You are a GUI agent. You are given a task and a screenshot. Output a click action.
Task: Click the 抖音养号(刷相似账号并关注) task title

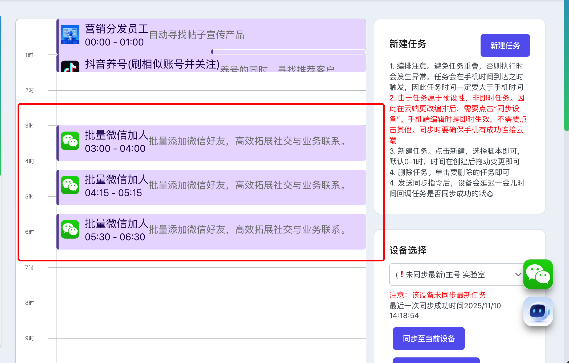coord(152,64)
